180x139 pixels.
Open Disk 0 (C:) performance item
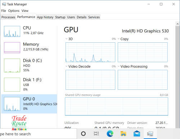(x=29, y=65)
